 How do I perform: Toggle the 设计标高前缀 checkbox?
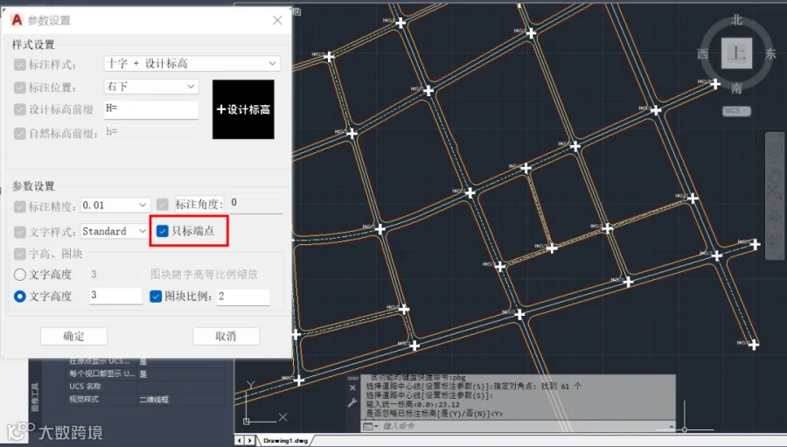click(x=19, y=109)
